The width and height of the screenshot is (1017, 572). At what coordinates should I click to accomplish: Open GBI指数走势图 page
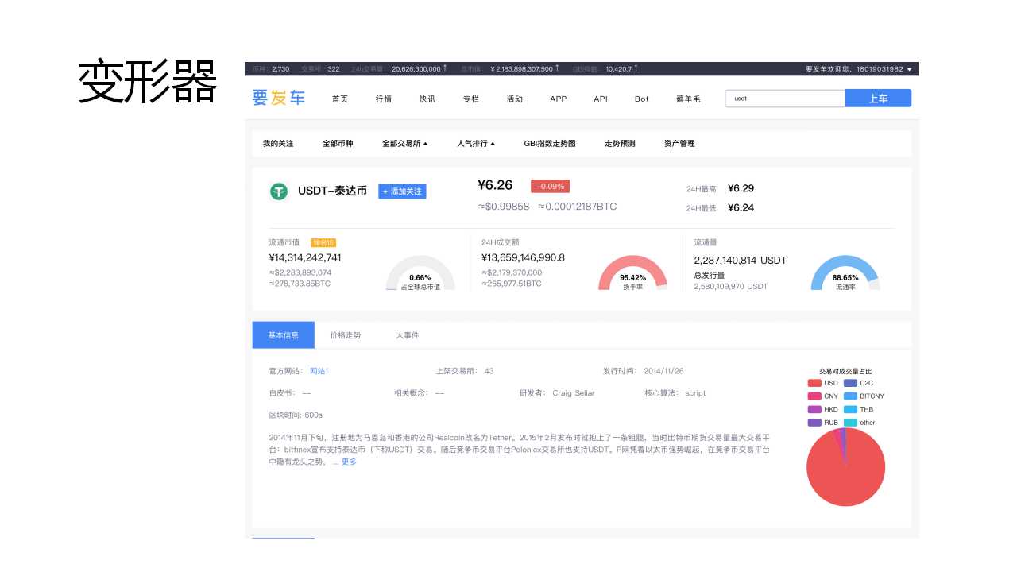point(550,144)
